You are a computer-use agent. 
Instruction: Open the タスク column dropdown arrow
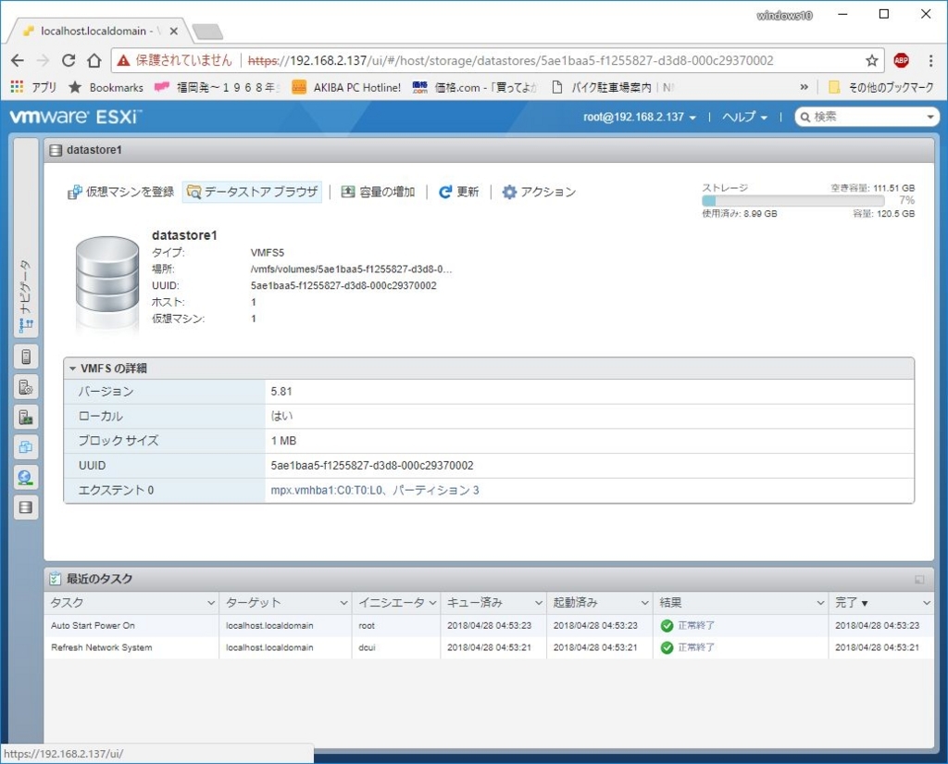(x=211, y=603)
